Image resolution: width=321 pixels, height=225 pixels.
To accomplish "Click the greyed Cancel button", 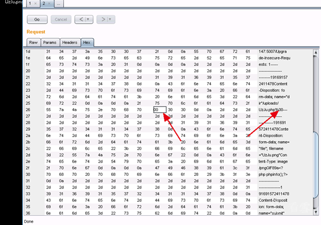I will [x=61, y=20].
